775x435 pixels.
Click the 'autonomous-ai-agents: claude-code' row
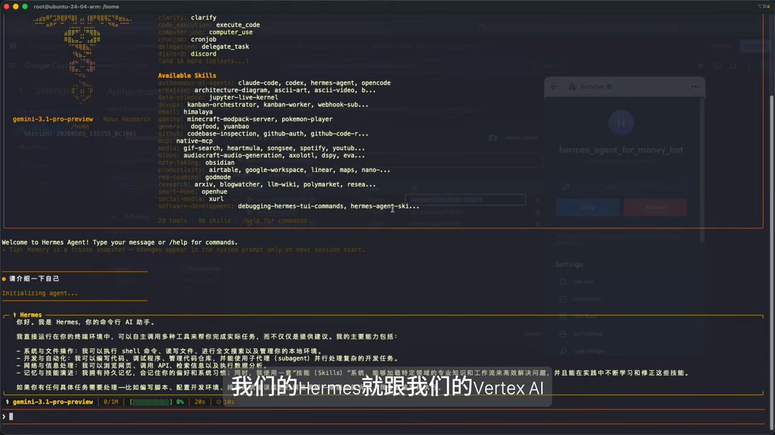click(274, 83)
